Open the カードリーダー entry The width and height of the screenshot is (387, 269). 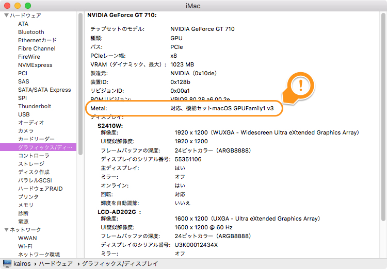click(36, 139)
